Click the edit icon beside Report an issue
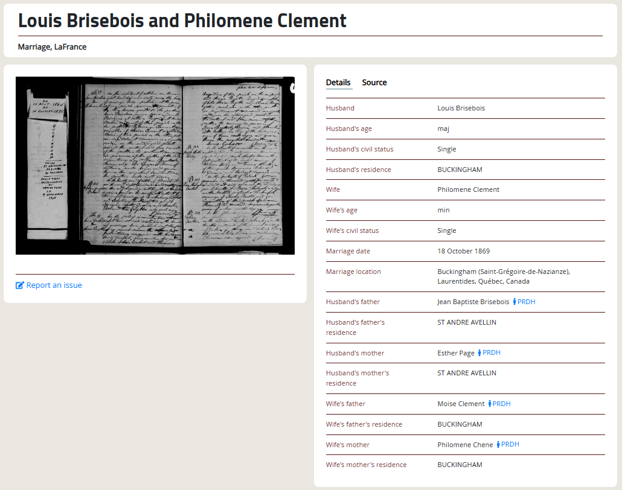622x490 pixels. click(20, 285)
